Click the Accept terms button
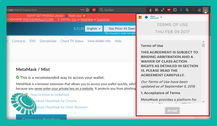Image resolution: width=217 pixels, height=126 pixels. (x=172, y=111)
